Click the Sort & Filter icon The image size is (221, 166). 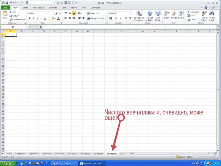tap(204, 14)
